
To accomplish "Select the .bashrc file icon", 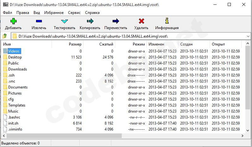I will (x=5, y=117).
